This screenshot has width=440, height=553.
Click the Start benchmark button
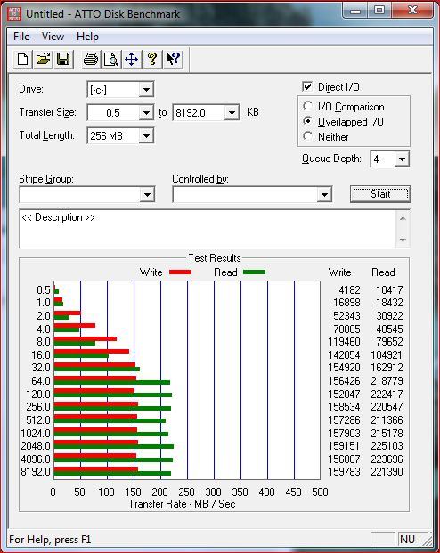(380, 194)
